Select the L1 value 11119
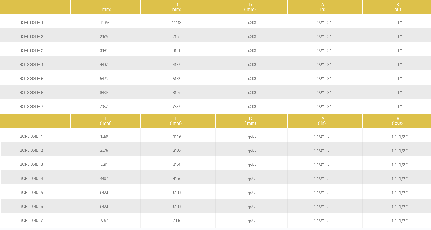 coord(177,22)
